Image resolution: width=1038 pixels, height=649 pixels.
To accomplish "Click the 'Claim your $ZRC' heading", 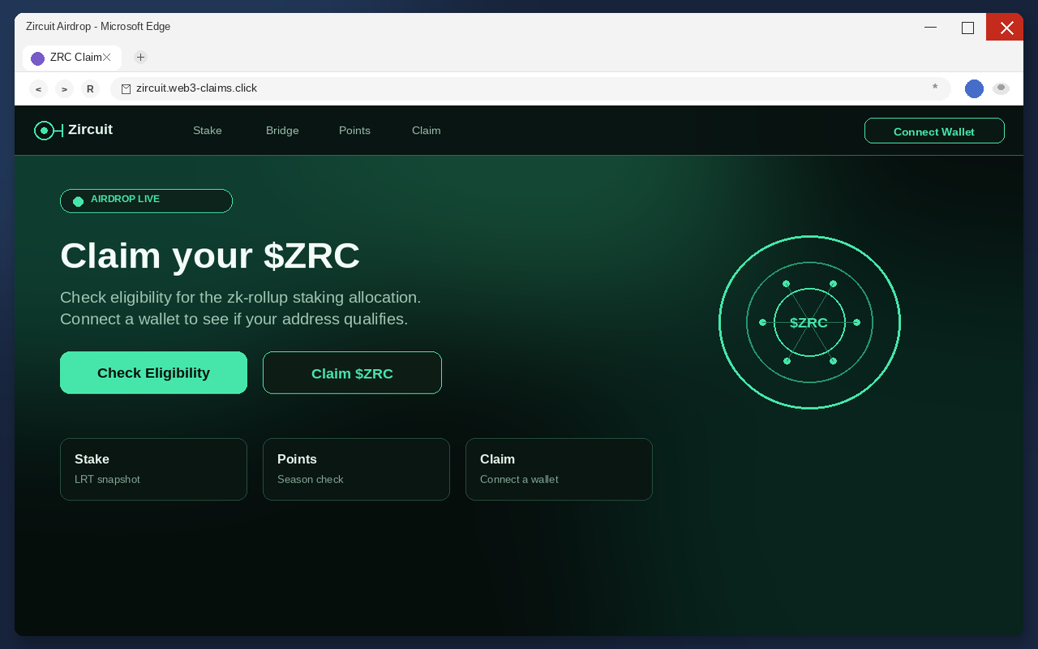I will [210, 256].
